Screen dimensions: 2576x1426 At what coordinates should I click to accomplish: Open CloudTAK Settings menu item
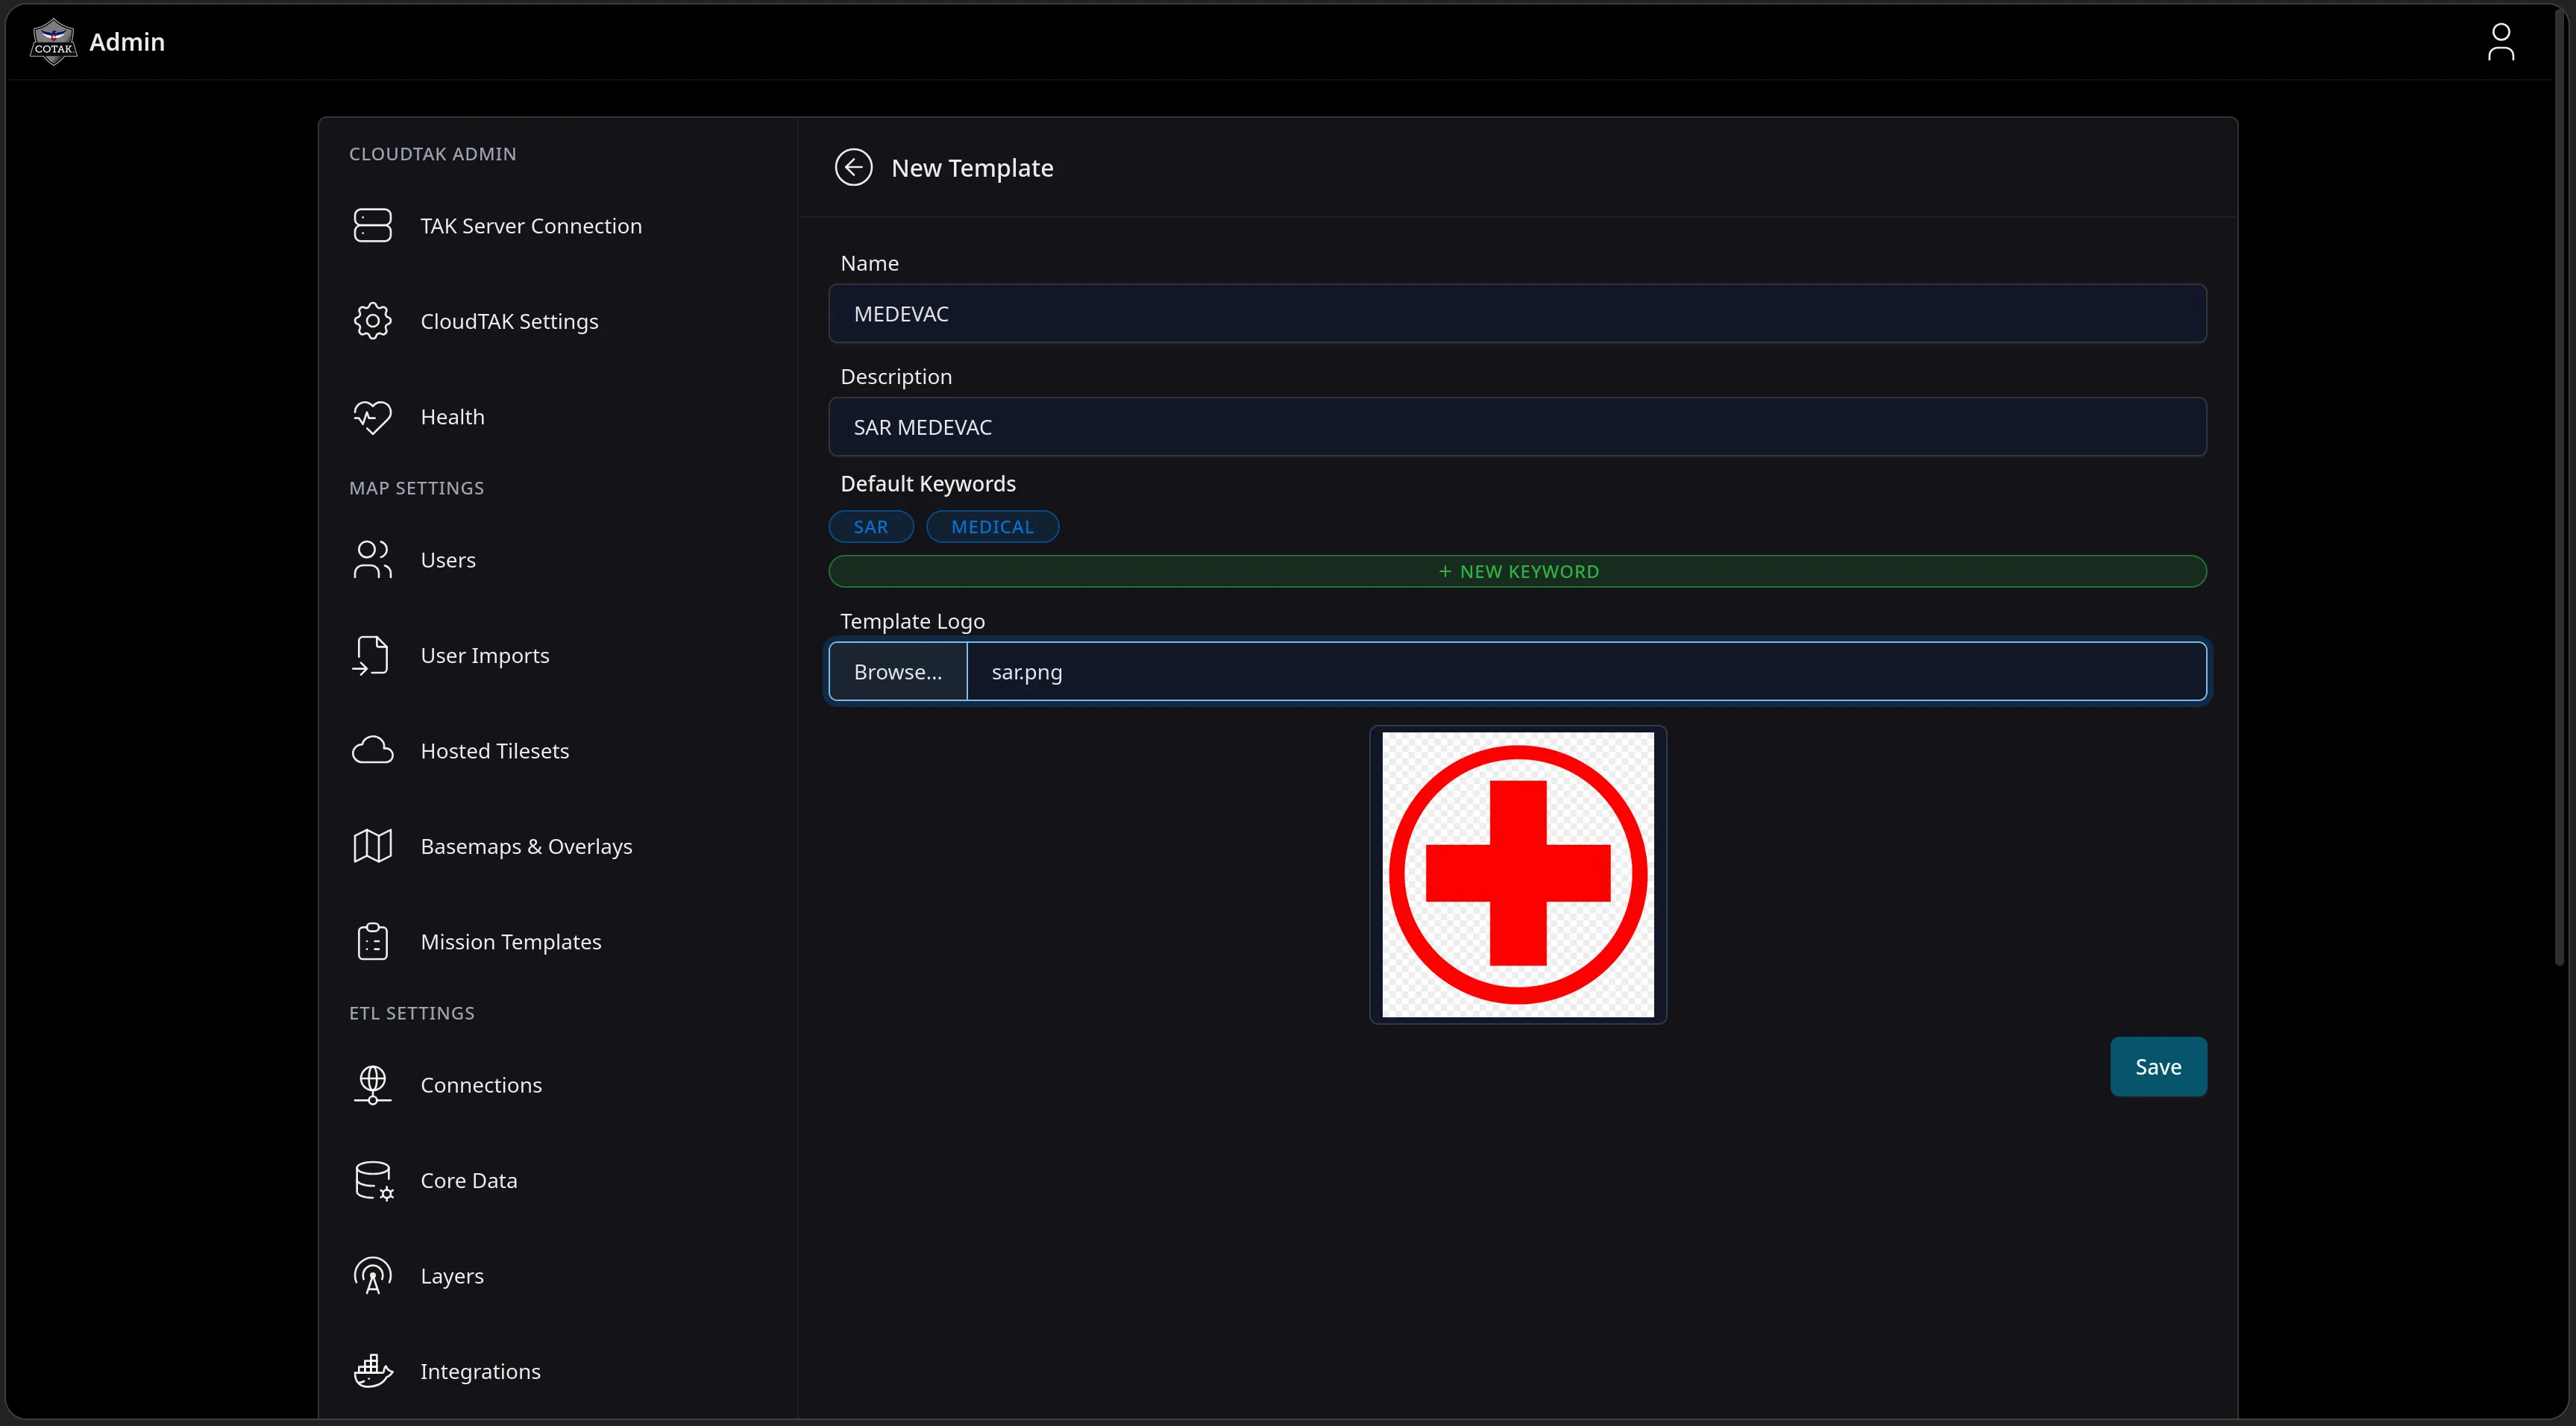(x=558, y=321)
